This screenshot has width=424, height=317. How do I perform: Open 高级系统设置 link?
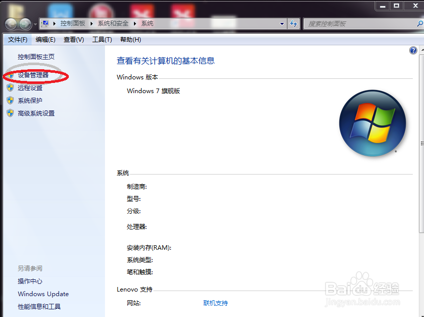point(36,113)
